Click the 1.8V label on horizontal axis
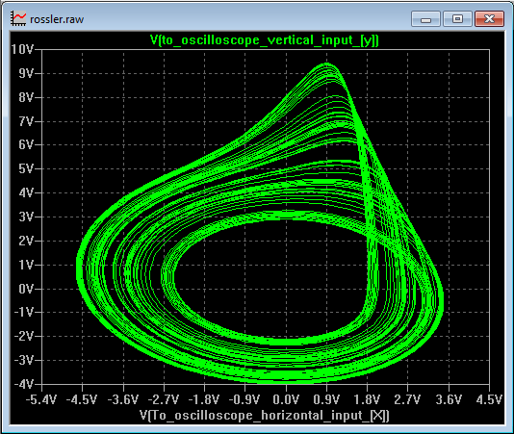This screenshot has width=514, height=434. pos(367,399)
